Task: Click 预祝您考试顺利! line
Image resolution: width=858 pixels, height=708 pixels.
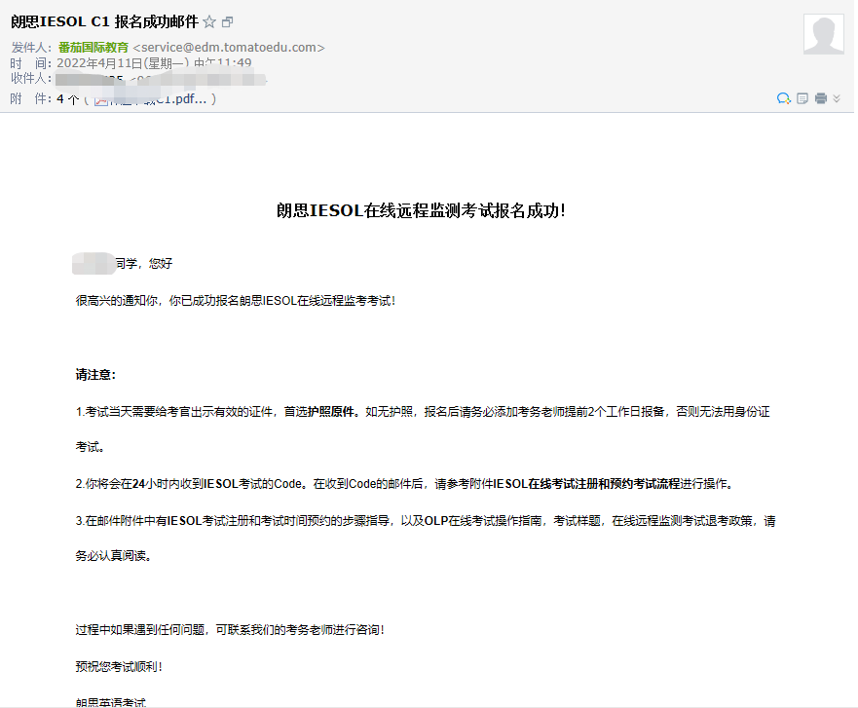Action: (119, 666)
